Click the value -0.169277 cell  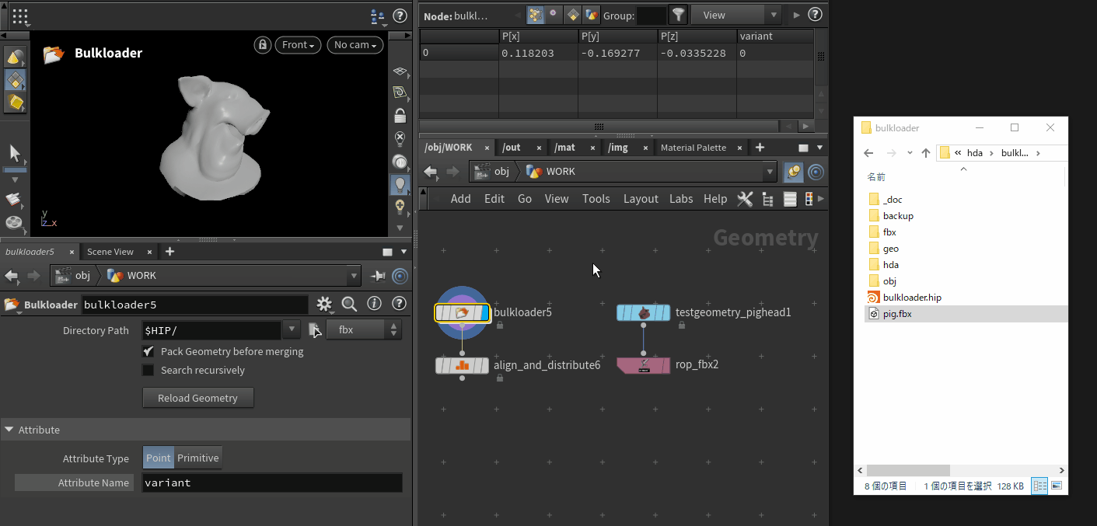[617, 53]
